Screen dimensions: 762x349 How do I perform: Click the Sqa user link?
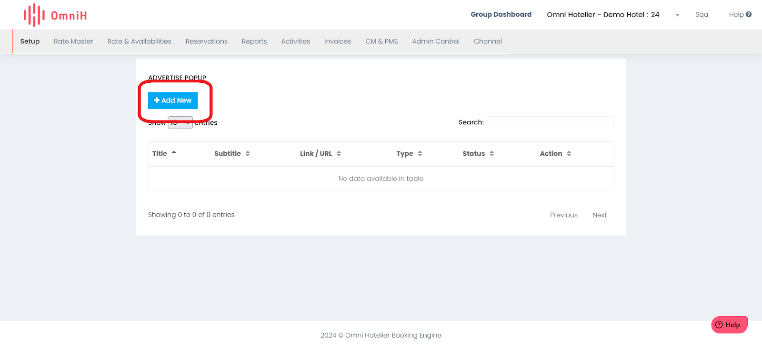702,14
